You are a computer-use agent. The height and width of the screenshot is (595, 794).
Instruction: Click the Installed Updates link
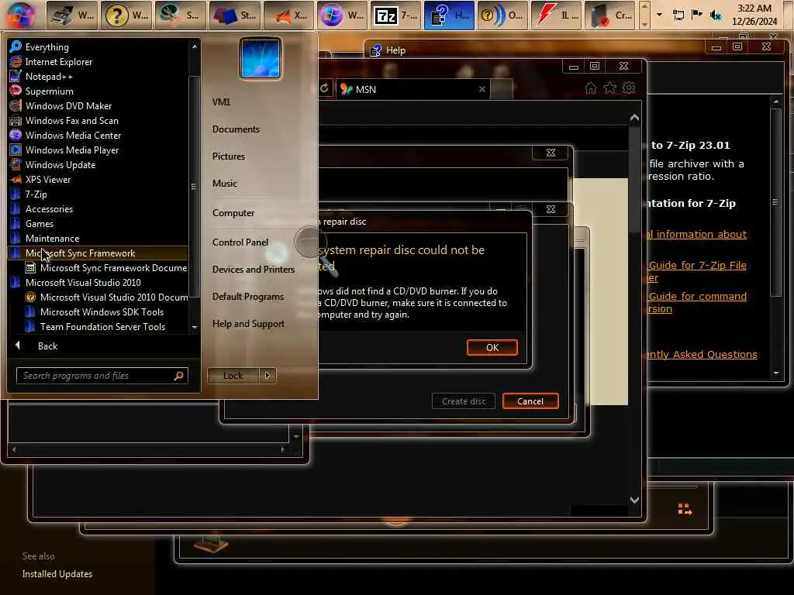(57, 574)
